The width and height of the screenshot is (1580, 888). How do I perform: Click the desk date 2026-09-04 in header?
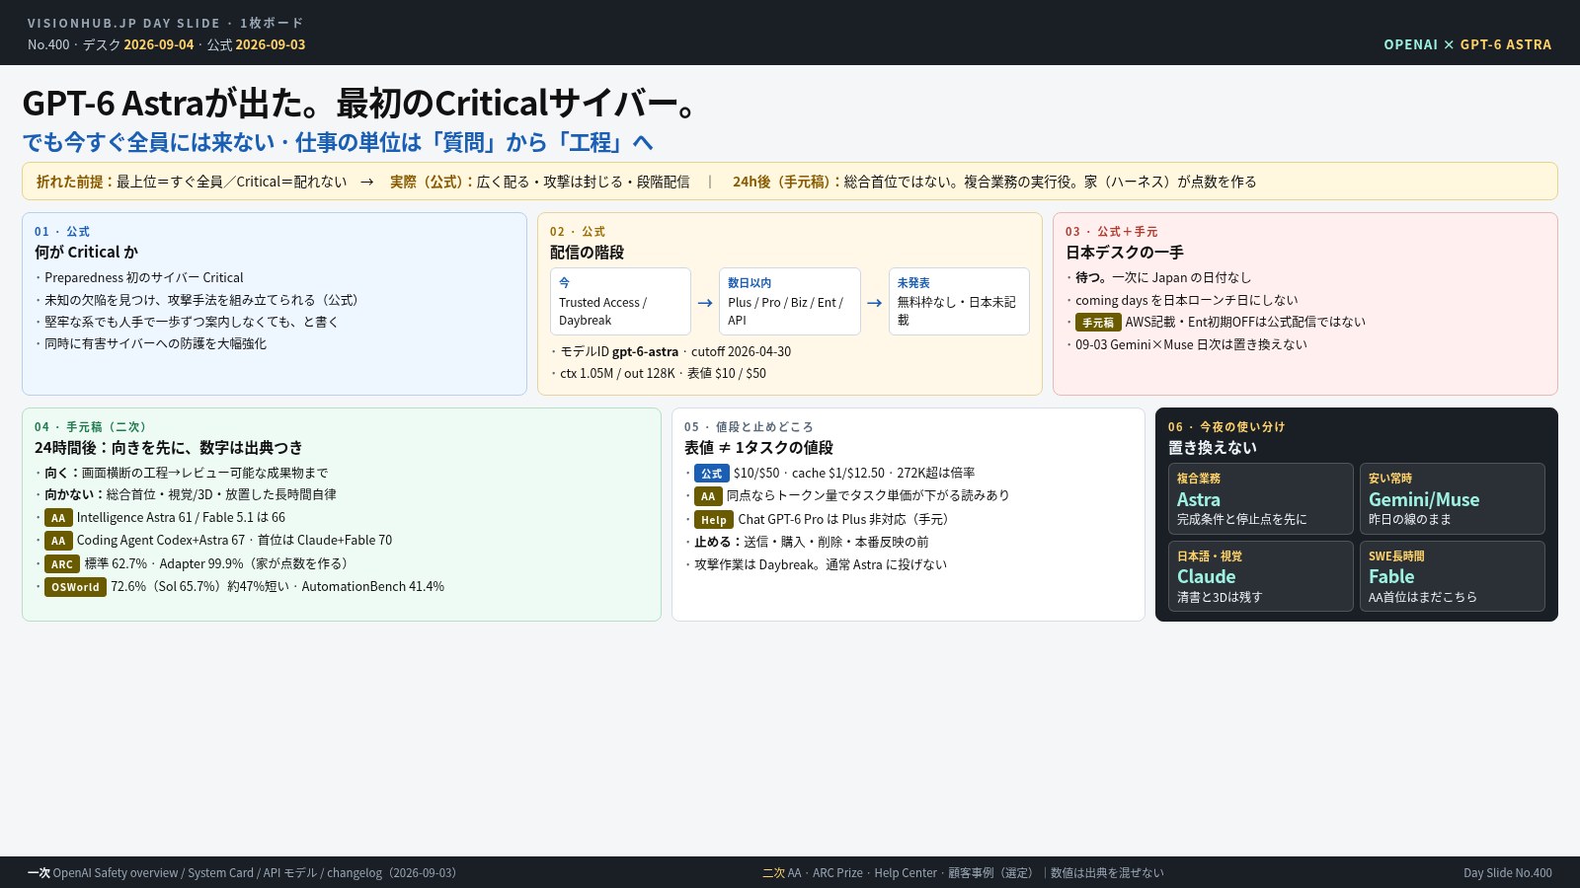tap(159, 44)
